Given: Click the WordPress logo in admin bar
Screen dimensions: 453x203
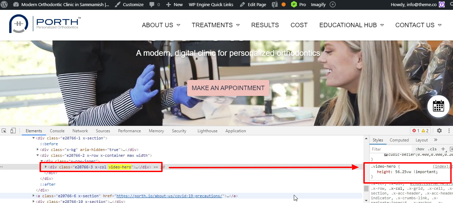Looking at the screenshot, I should point(6,5).
